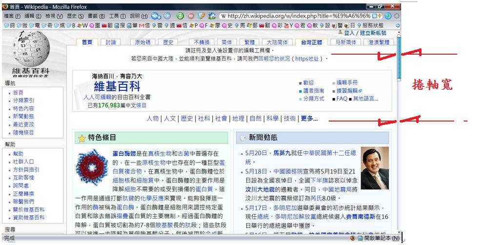Stop loading with the red stop icon
This screenshot has height=245, width=484.
191,16
